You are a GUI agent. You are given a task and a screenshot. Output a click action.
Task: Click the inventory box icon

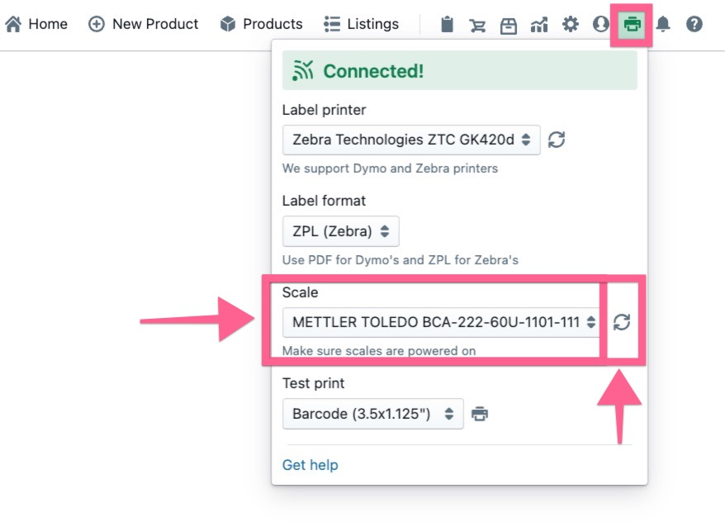pos(508,25)
